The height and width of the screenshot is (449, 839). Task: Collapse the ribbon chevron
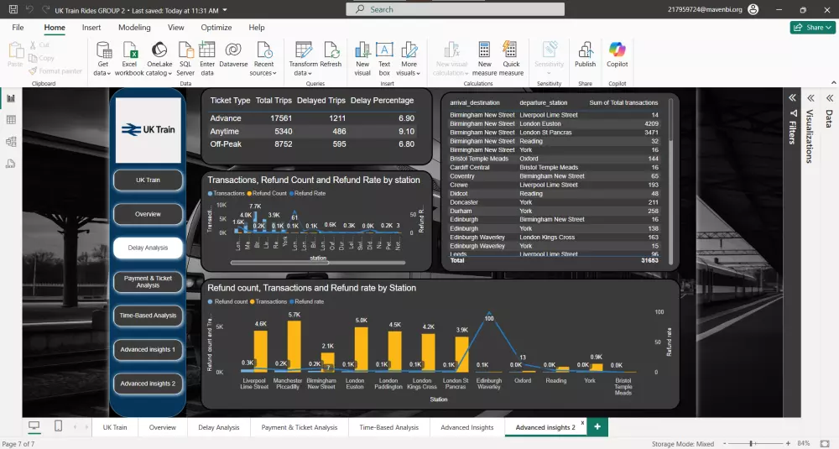834,82
